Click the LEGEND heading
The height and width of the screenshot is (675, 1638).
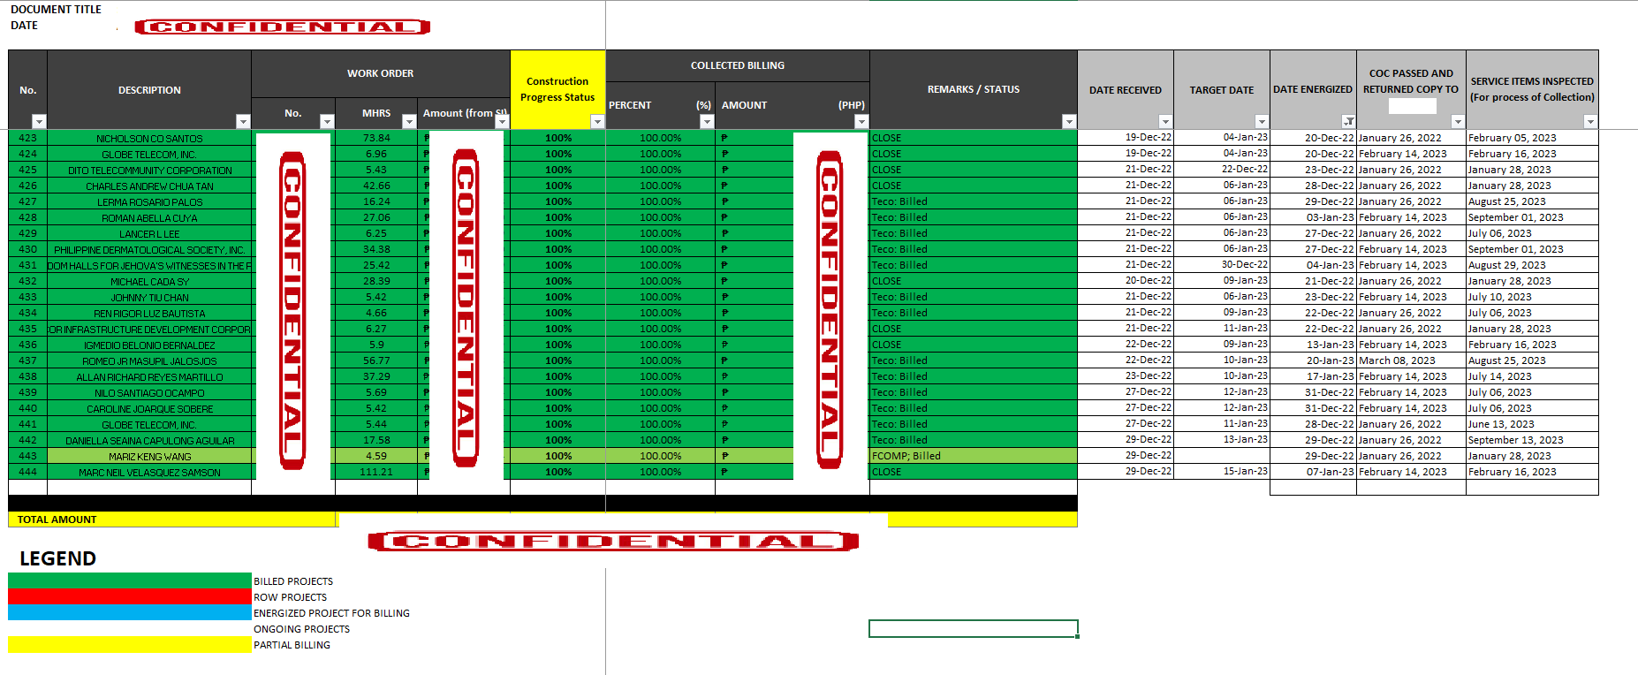[57, 558]
